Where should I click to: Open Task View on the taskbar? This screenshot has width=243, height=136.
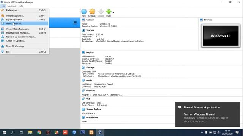pos(21,133)
